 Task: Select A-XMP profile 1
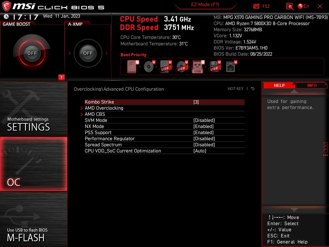pos(106,53)
